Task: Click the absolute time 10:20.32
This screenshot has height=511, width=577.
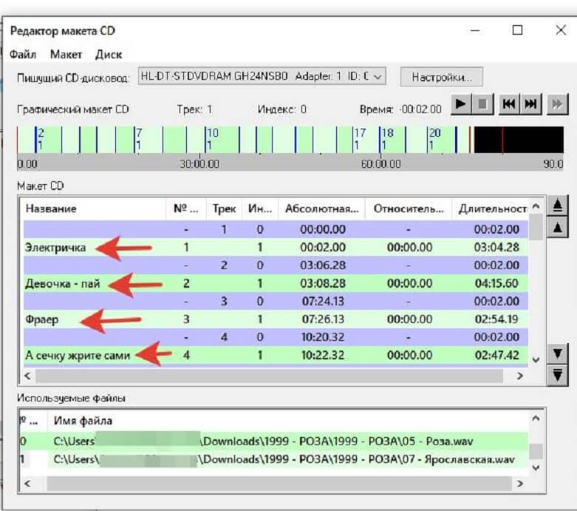Action: [x=323, y=337]
